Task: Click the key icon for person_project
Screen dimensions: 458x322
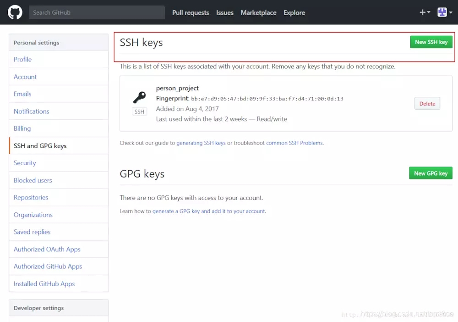Action: pos(139,97)
